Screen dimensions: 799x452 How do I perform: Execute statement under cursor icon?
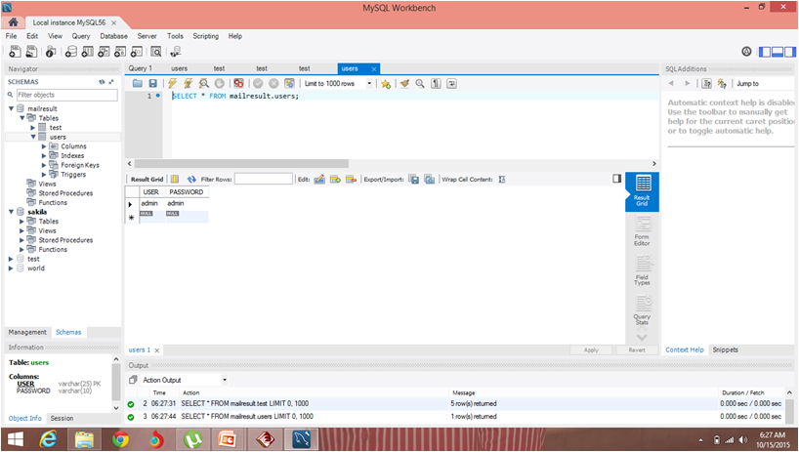189,84
